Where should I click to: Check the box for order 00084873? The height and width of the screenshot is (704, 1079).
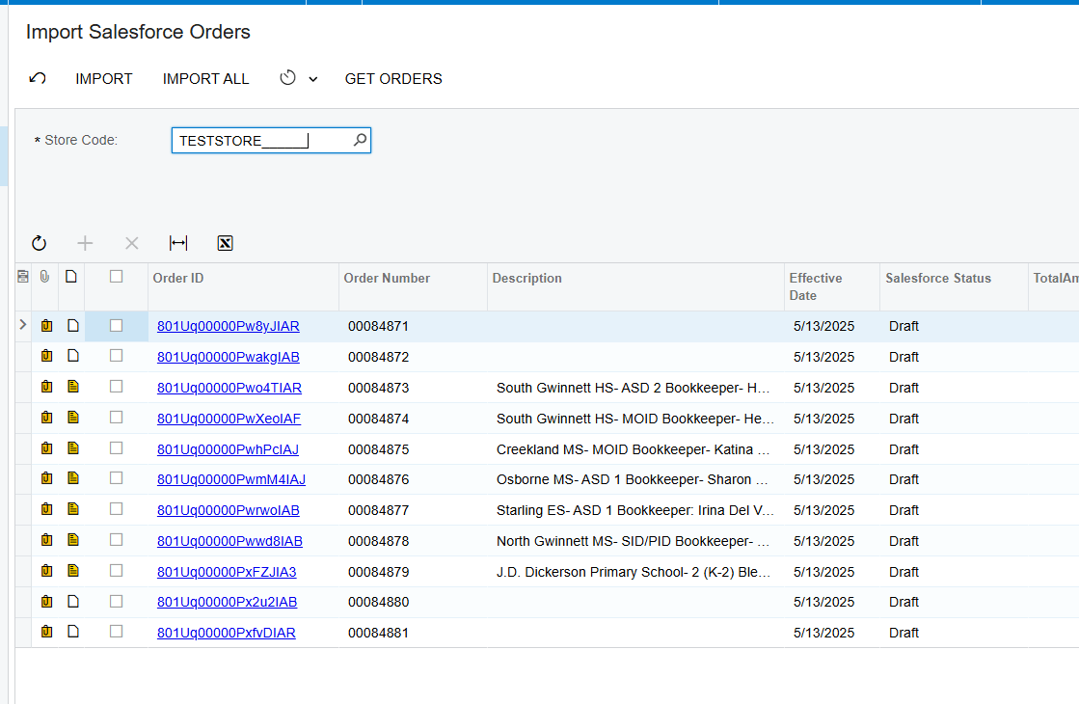[x=117, y=387]
